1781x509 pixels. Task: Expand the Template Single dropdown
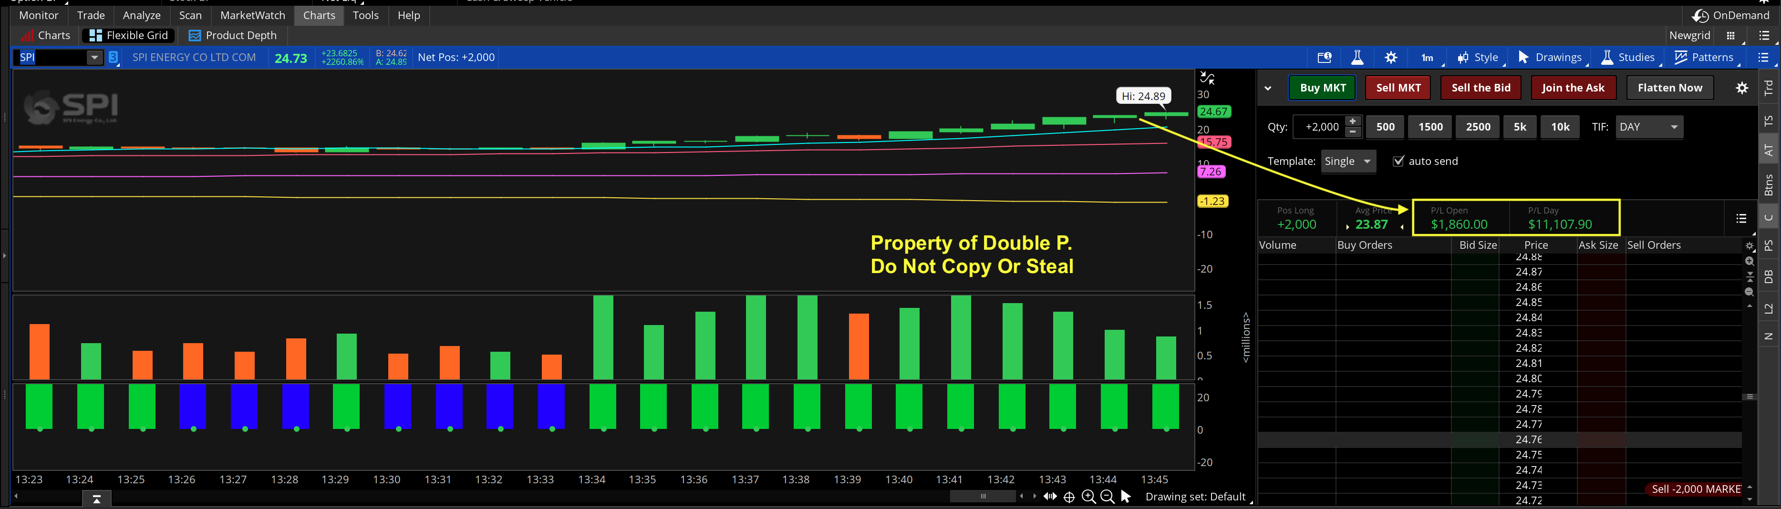click(x=1347, y=161)
